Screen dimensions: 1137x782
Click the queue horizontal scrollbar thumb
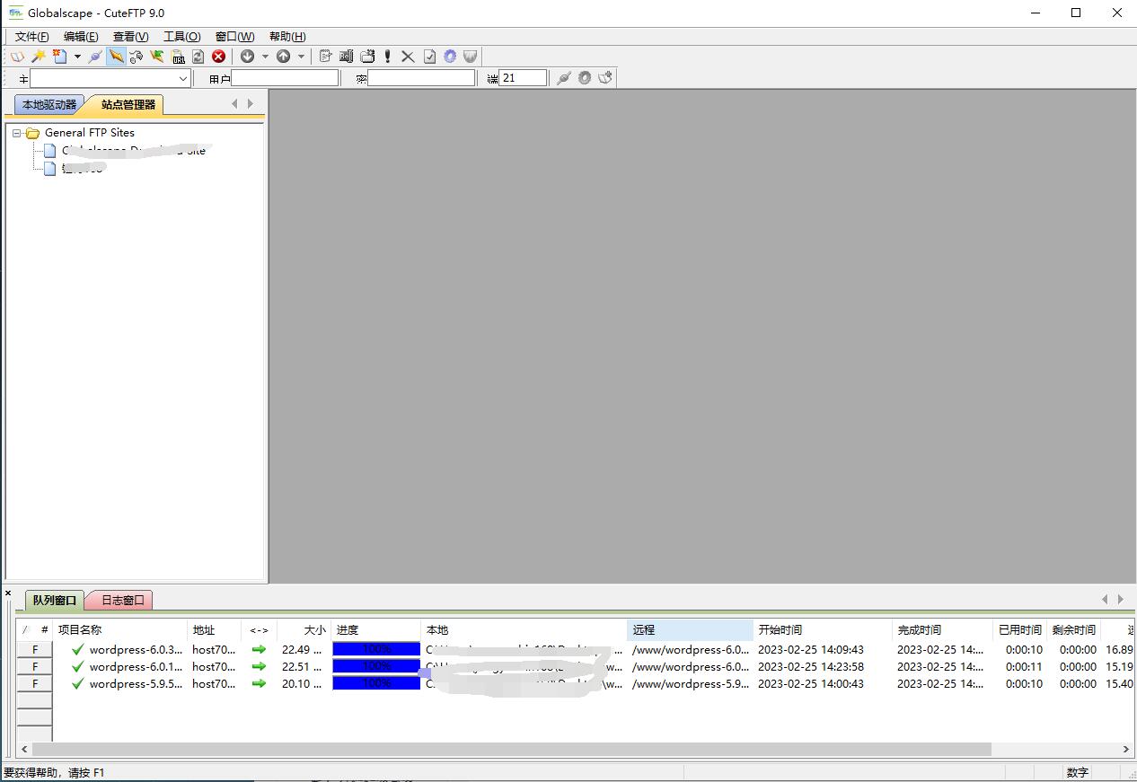point(512,749)
